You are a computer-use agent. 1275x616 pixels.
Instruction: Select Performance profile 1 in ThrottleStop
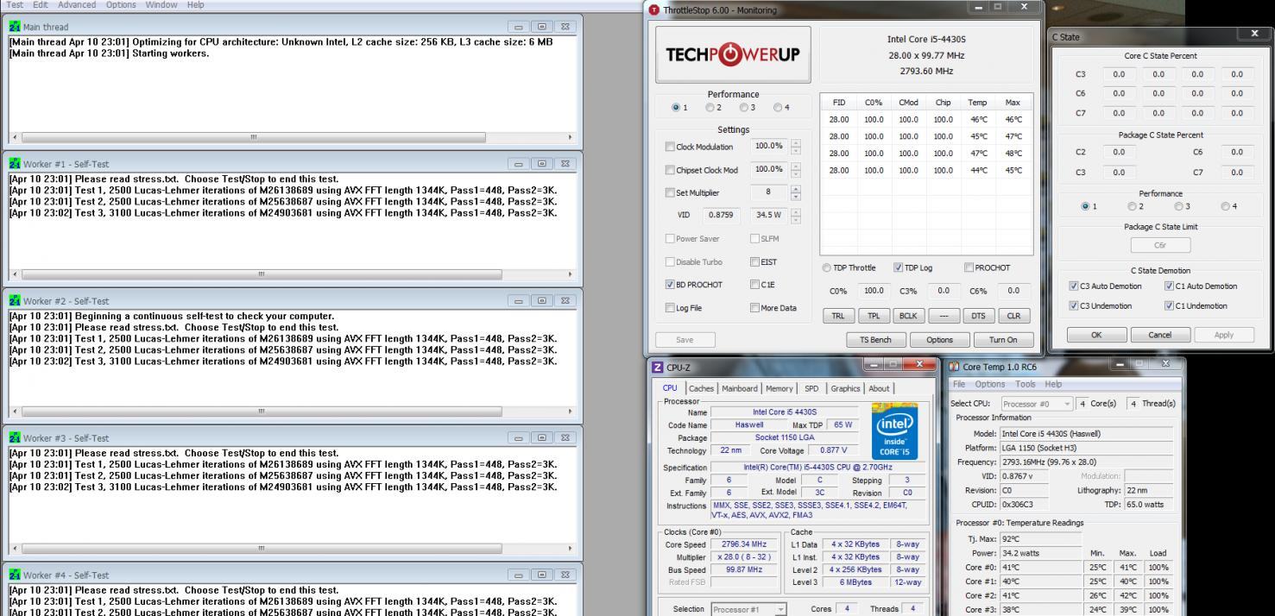[x=676, y=108]
